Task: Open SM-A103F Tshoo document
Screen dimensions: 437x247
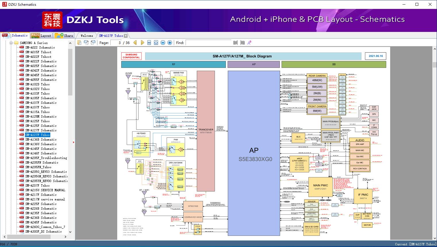Action: pos(37,93)
